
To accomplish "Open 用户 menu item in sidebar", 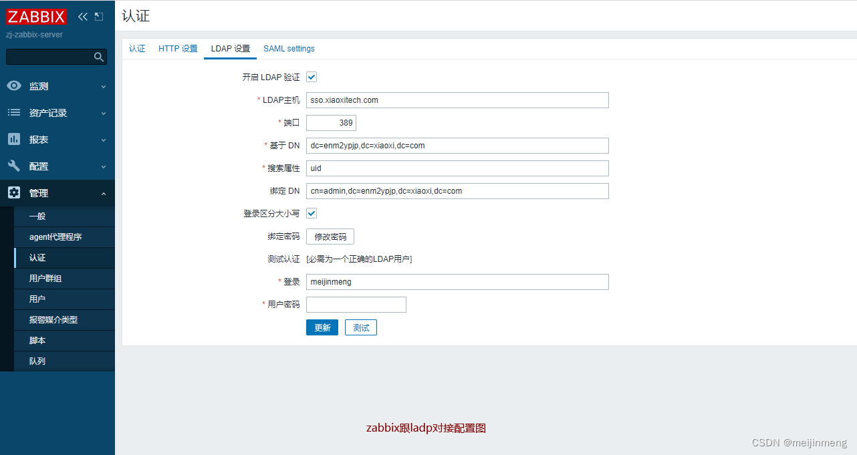I will (x=64, y=299).
